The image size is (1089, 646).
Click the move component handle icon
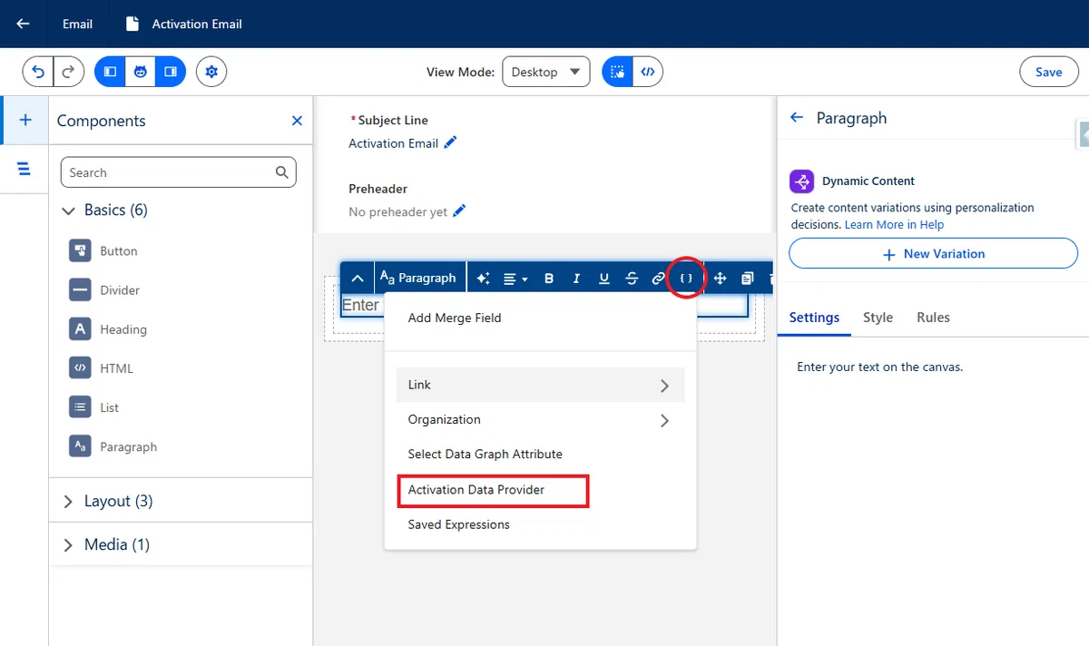(x=720, y=279)
